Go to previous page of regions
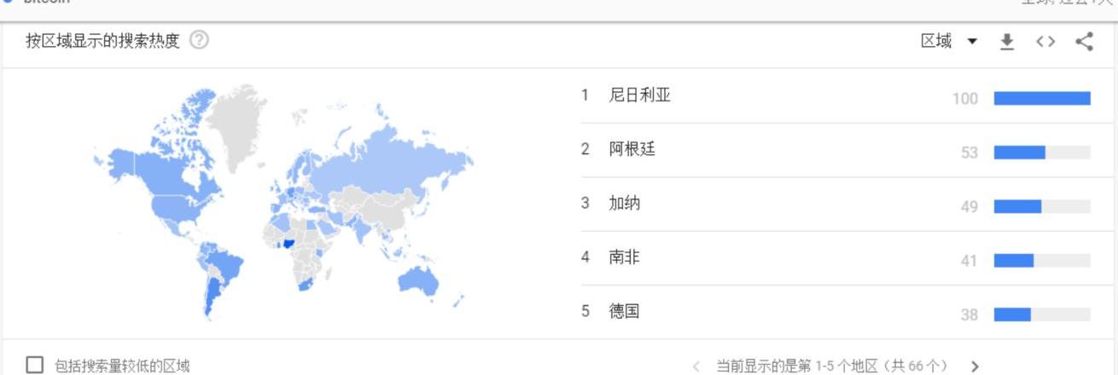This screenshot has width=1118, height=375. (696, 366)
